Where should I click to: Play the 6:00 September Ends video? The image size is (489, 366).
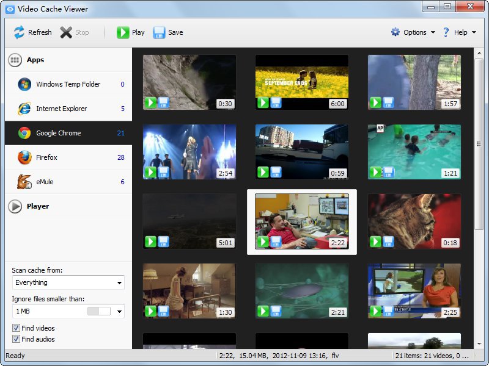tap(263, 102)
